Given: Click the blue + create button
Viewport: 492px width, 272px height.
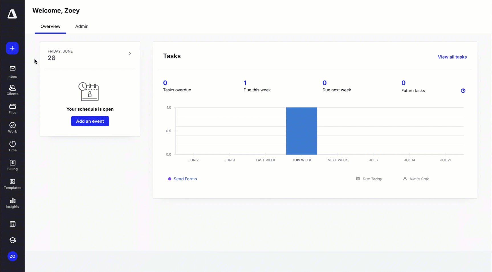Looking at the screenshot, I should (x=12, y=48).
